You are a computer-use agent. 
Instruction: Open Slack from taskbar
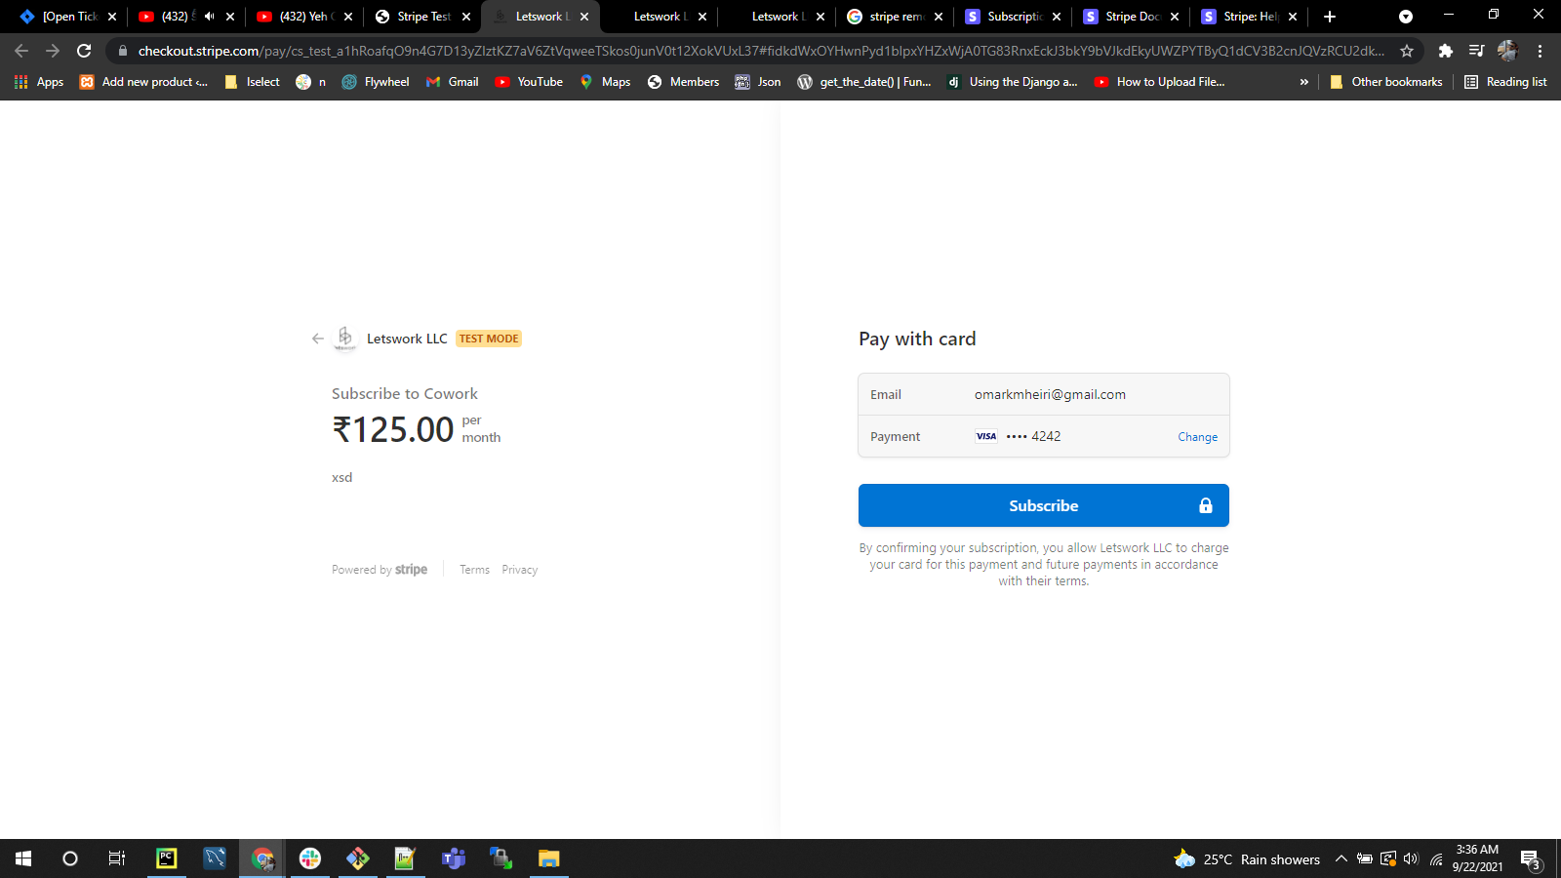(310, 858)
